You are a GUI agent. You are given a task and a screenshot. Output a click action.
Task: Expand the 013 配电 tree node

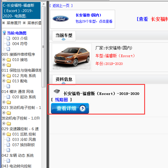(x=4, y=81)
